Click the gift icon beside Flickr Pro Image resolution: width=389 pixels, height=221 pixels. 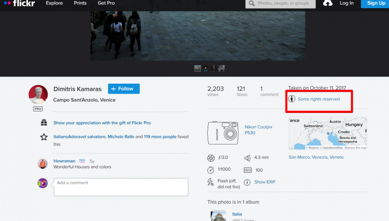point(44,123)
